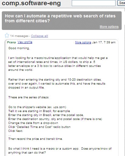Image resolution: width=125 pixels, height=156 pixels.
Task: Click the 14 messages count text
Action: point(19,36)
